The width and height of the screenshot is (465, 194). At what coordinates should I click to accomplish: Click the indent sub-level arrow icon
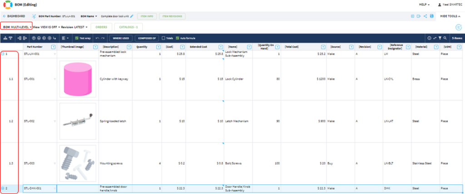[x=54, y=38]
